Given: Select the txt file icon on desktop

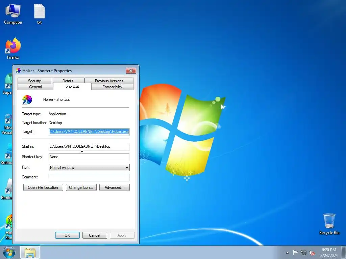Looking at the screenshot, I should 39,14.
